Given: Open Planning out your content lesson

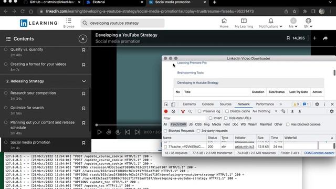Looking at the screenshot, I should coord(43,125).
